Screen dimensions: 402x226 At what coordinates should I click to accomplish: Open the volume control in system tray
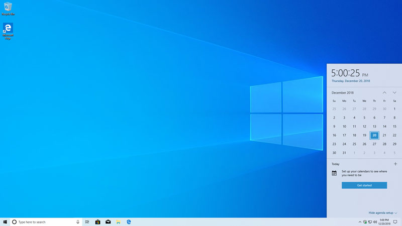coord(375,221)
